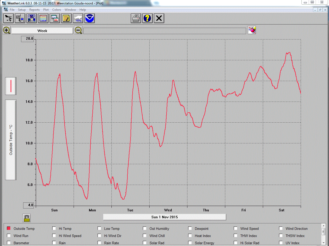Open the weather station selection icon
The image size is (329, 246).
pyautogui.click(x=8, y=18)
